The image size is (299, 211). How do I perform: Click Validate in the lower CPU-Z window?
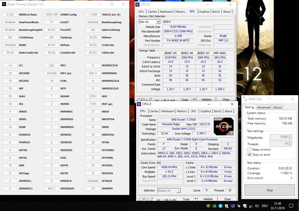pos(208,199)
